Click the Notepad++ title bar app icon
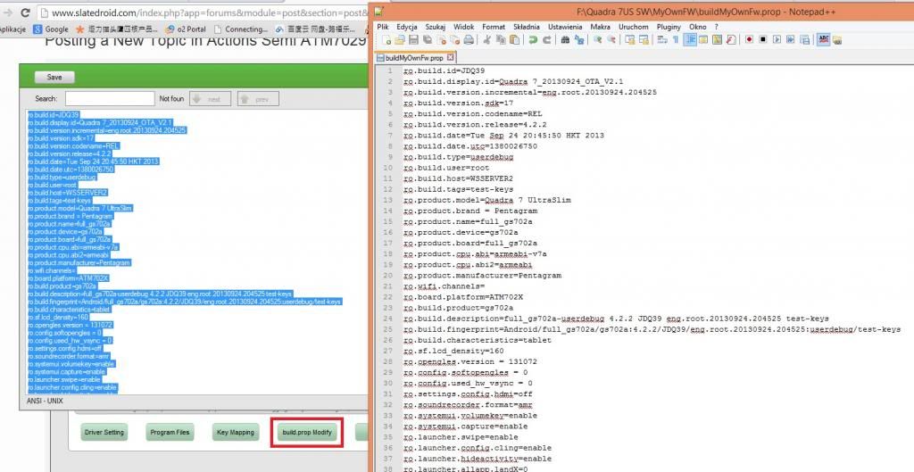 378,11
